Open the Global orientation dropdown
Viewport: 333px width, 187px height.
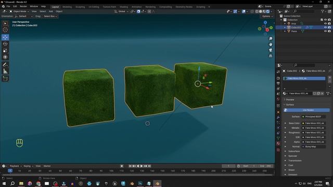121,11
